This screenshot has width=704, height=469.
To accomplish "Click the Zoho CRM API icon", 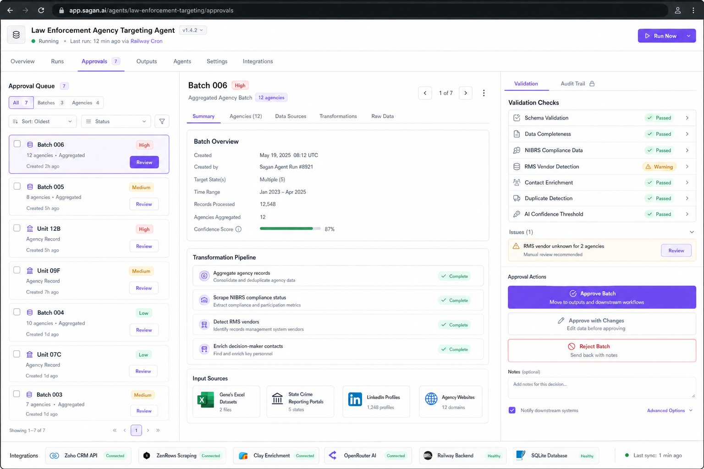I will tap(54, 456).
